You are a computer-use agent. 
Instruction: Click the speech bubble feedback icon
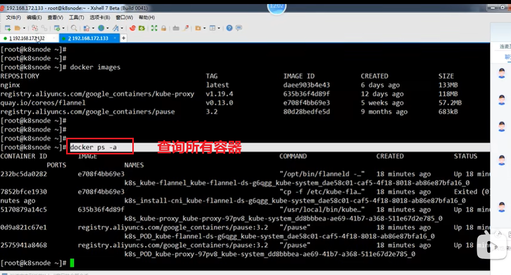tap(239, 28)
